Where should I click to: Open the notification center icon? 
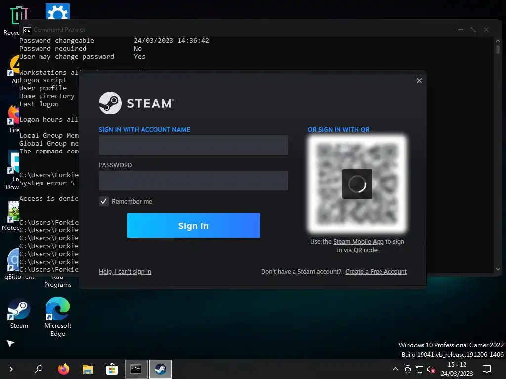[x=487, y=369]
